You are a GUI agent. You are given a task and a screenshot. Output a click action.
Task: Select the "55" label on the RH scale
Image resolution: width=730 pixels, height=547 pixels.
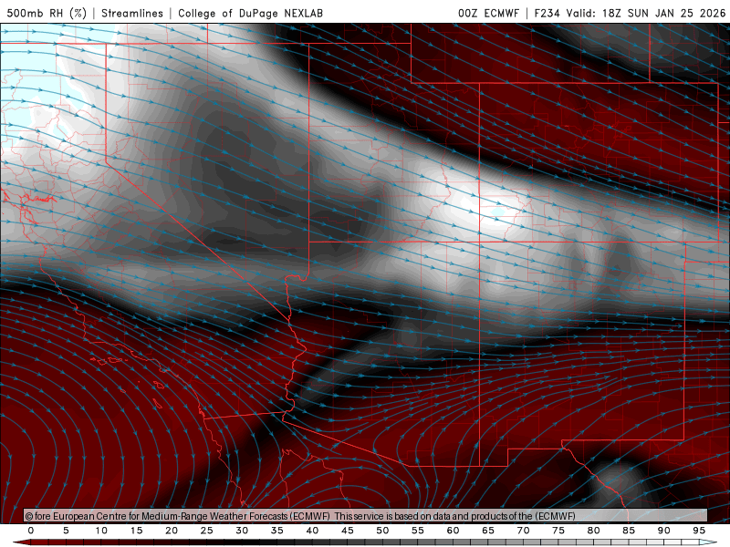pyautogui.click(x=418, y=531)
